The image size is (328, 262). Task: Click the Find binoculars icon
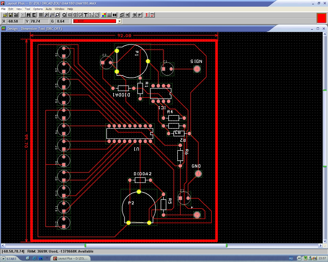(28, 15)
